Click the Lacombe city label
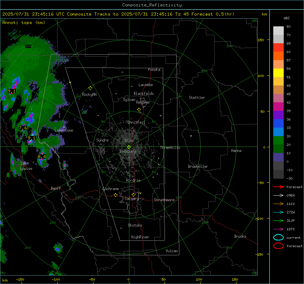The width and height of the screenshot is (304, 284). pyautogui.click(x=146, y=85)
